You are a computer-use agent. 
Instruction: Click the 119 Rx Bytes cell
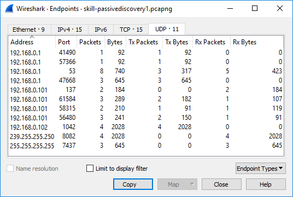[x=277, y=108]
